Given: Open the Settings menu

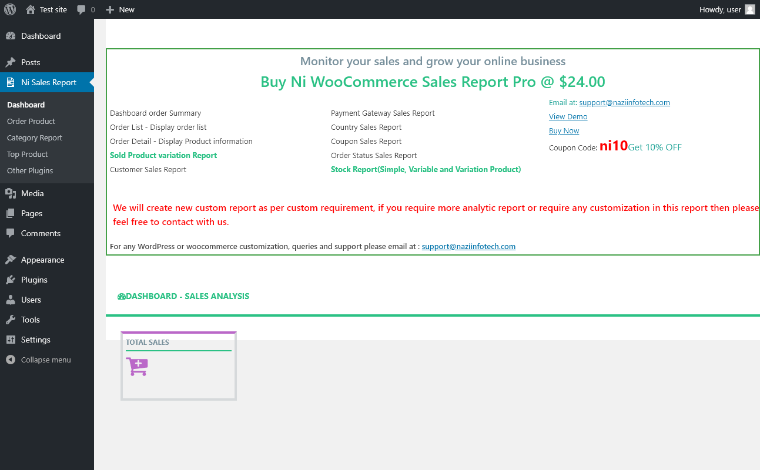Looking at the screenshot, I should 47,340.
